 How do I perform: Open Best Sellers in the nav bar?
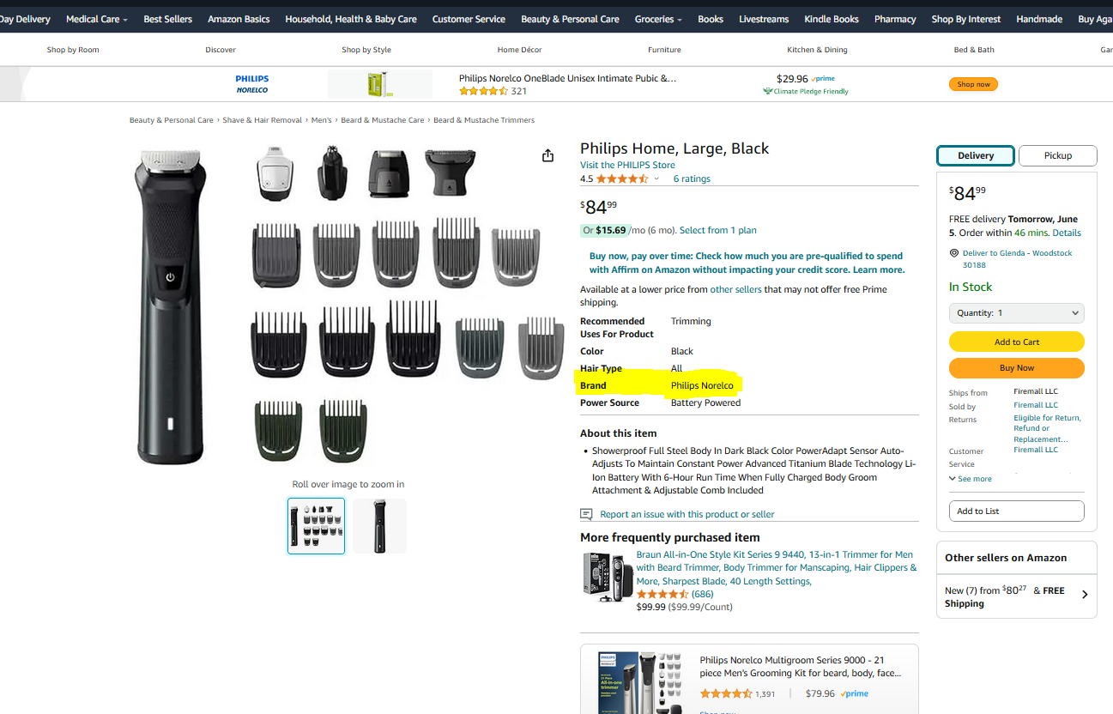tap(167, 19)
